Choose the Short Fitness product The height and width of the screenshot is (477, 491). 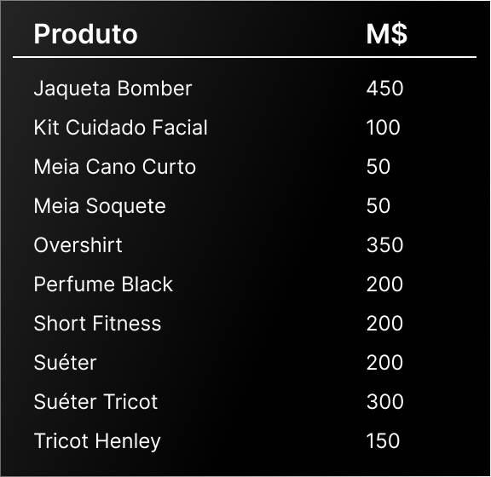pyautogui.click(x=97, y=324)
